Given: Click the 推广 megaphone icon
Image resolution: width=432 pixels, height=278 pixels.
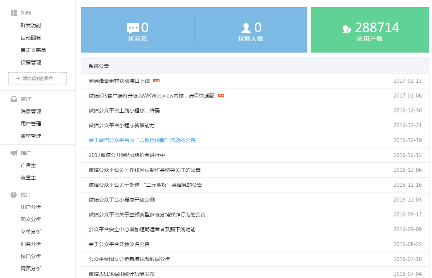Looking at the screenshot, I should point(14,153).
